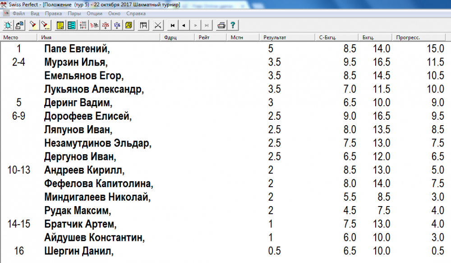Click the Рейт column header
Viewport: 451px width, 263px height.
pos(211,37)
